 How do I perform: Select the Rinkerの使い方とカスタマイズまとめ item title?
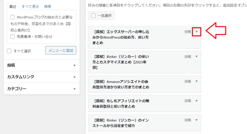121,62
